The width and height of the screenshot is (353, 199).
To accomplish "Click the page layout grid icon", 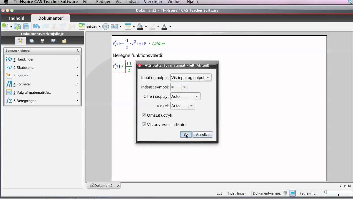I will [128, 27].
